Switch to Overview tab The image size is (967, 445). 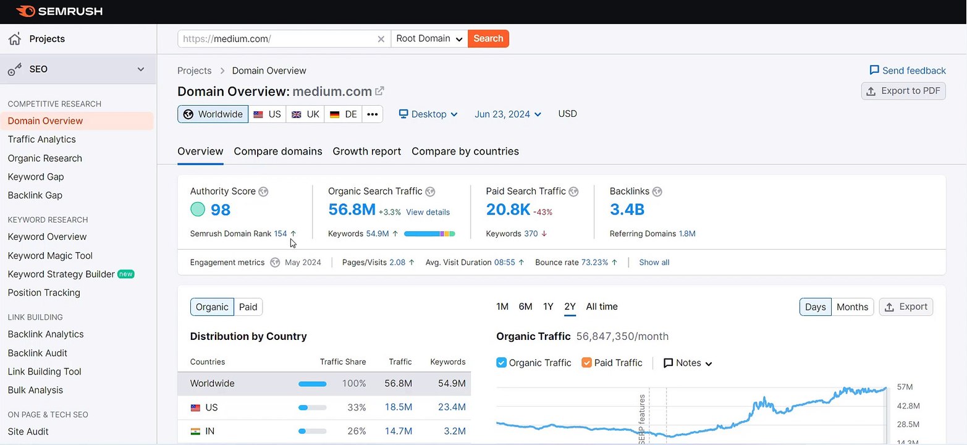click(x=200, y=151)
